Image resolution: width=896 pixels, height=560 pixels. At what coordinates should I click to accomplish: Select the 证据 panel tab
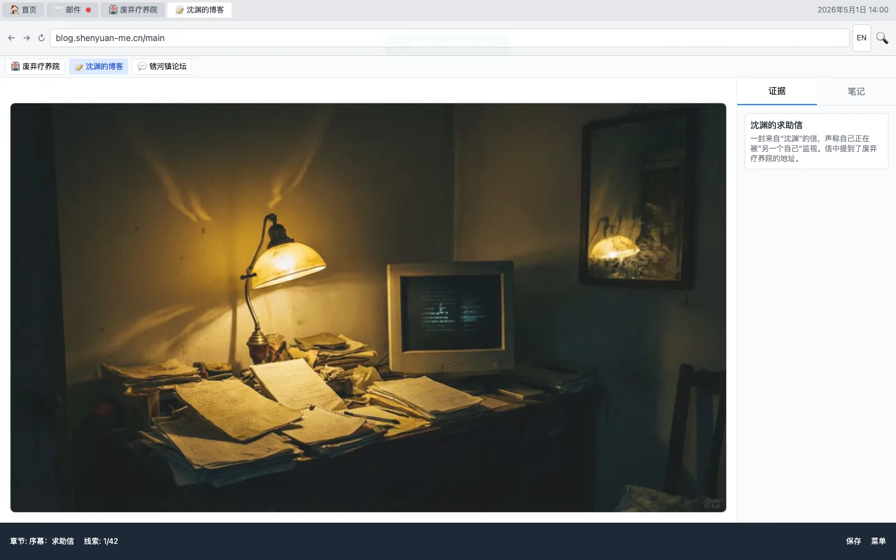[777, 91]
